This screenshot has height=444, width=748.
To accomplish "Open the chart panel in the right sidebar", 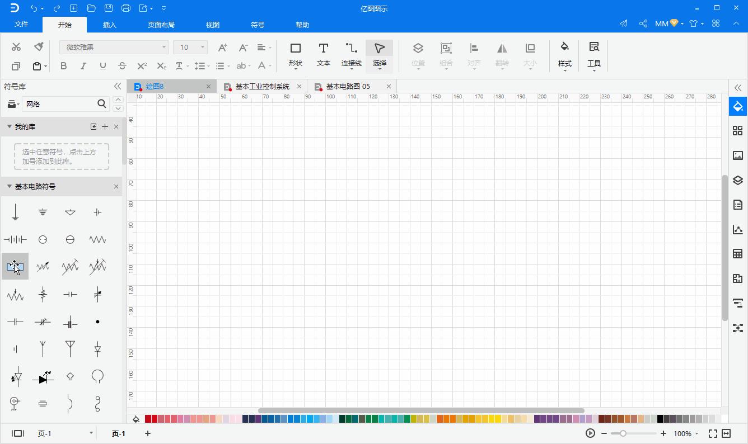I will pos(738,229).
